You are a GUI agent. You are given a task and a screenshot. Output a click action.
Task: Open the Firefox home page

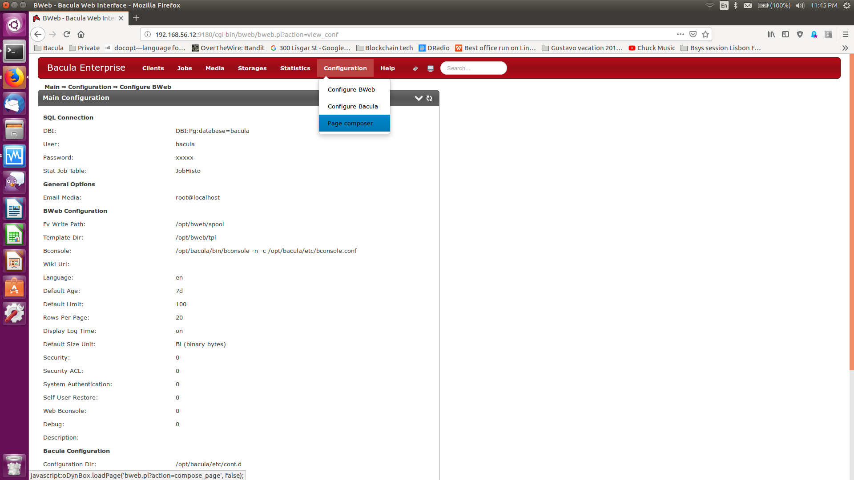click(x=81, y=34)
